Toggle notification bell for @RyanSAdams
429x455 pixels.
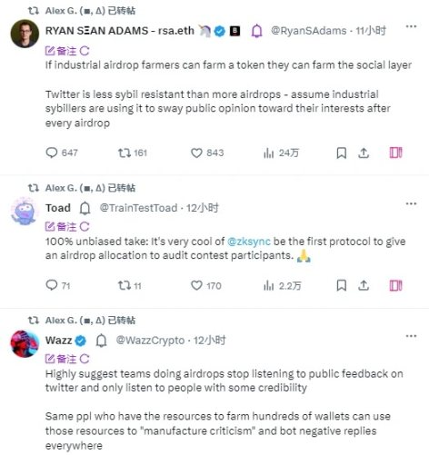point(257,31)
